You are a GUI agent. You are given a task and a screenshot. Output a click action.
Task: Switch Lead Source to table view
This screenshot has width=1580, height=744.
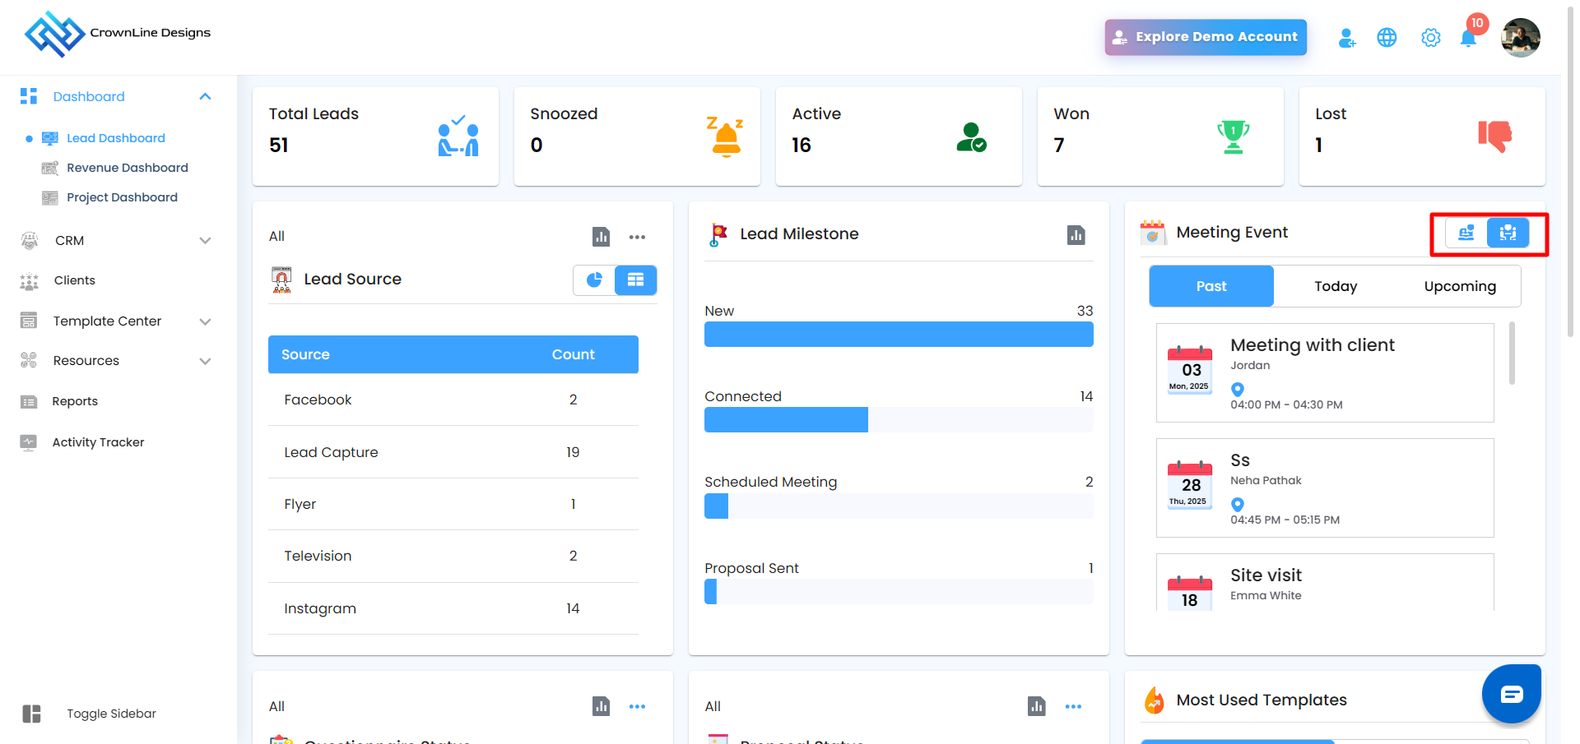coord(635,280)
